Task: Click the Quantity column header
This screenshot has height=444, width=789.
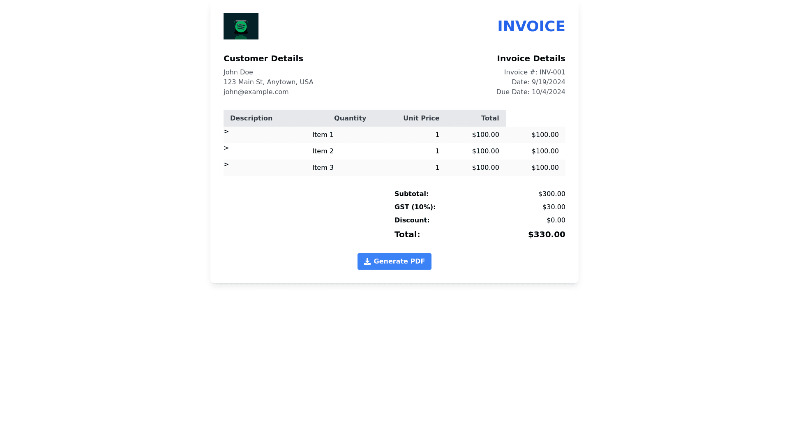Action: coord(350,118)
